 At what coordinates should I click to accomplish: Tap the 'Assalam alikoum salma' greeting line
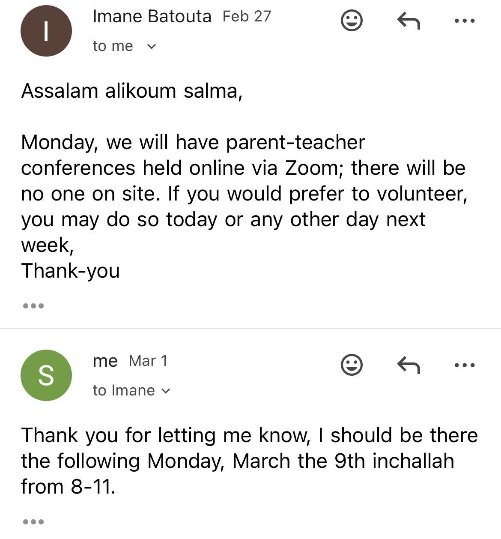[x=132, y=91]
